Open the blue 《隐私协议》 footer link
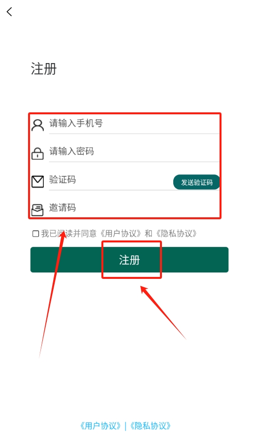This screenshot has width=253, height=441. pos(151,426)
